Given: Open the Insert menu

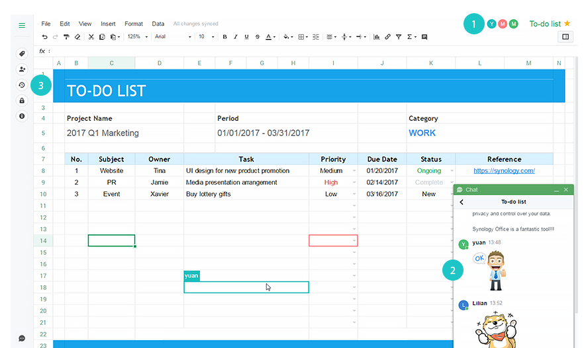Looking at the screenshot, I should 108,24.
